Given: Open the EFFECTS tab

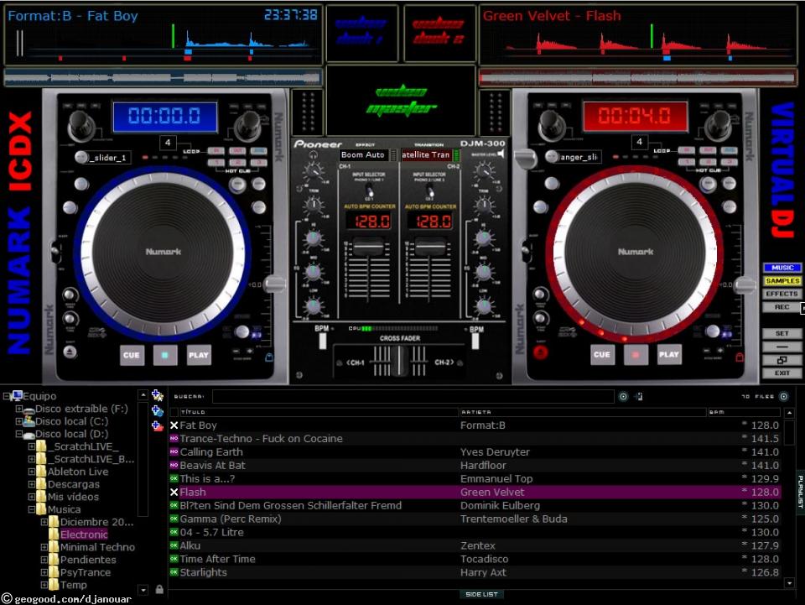Looking at the screenshot, I should [x=782, y=294].
